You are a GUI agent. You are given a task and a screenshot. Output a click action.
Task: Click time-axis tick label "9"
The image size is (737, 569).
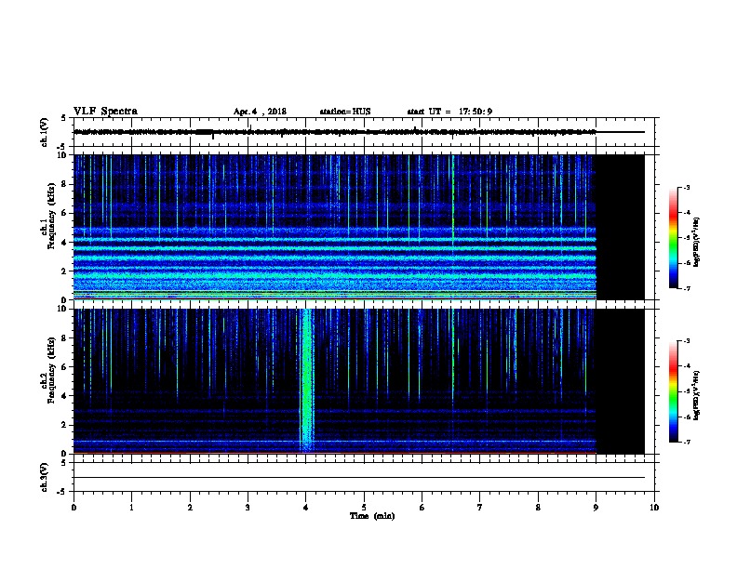click(596, 508)
